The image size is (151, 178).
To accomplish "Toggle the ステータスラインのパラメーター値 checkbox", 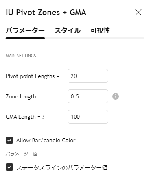I will [9, 167].
